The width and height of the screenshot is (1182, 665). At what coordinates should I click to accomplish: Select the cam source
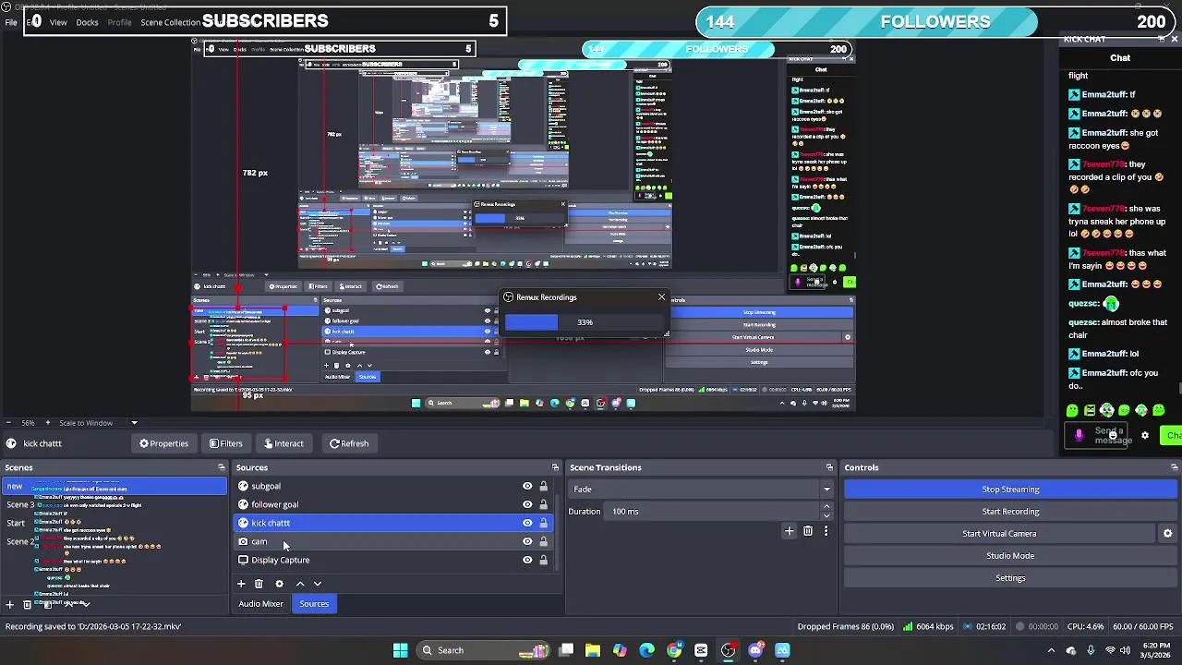click(392, 541)
